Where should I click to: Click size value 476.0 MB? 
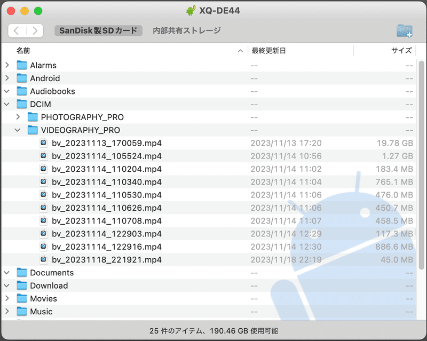click(x=394, y=195)
